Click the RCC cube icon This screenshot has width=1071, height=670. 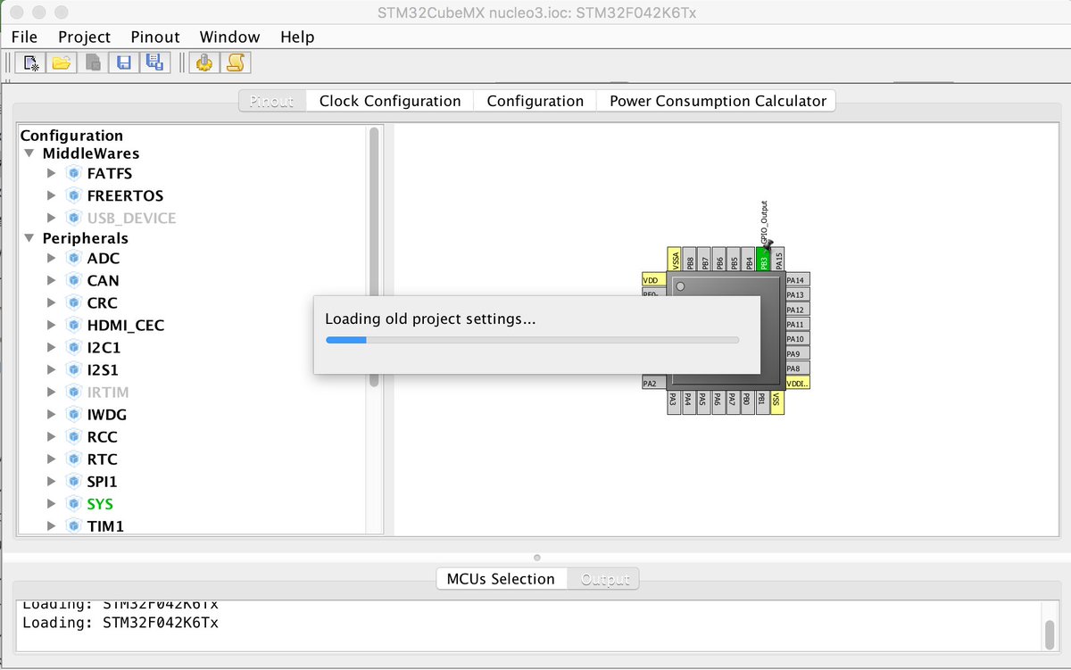pos(74,436)
